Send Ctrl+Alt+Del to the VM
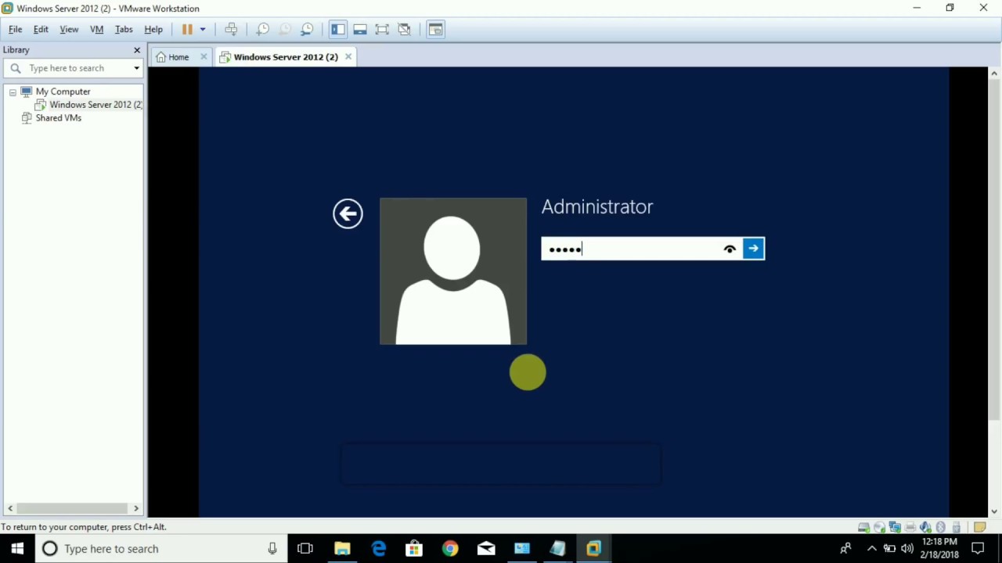 (231, 29)
